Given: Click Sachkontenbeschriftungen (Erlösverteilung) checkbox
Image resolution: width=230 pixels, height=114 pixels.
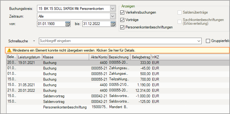Looking at the screenshot, I should 179,22.
